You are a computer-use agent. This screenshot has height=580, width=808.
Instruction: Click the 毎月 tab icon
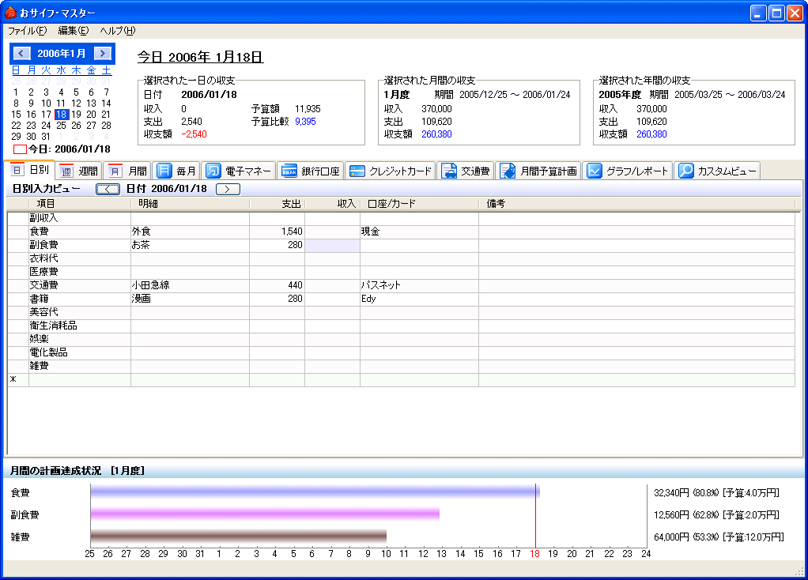(x=164, y=171)
